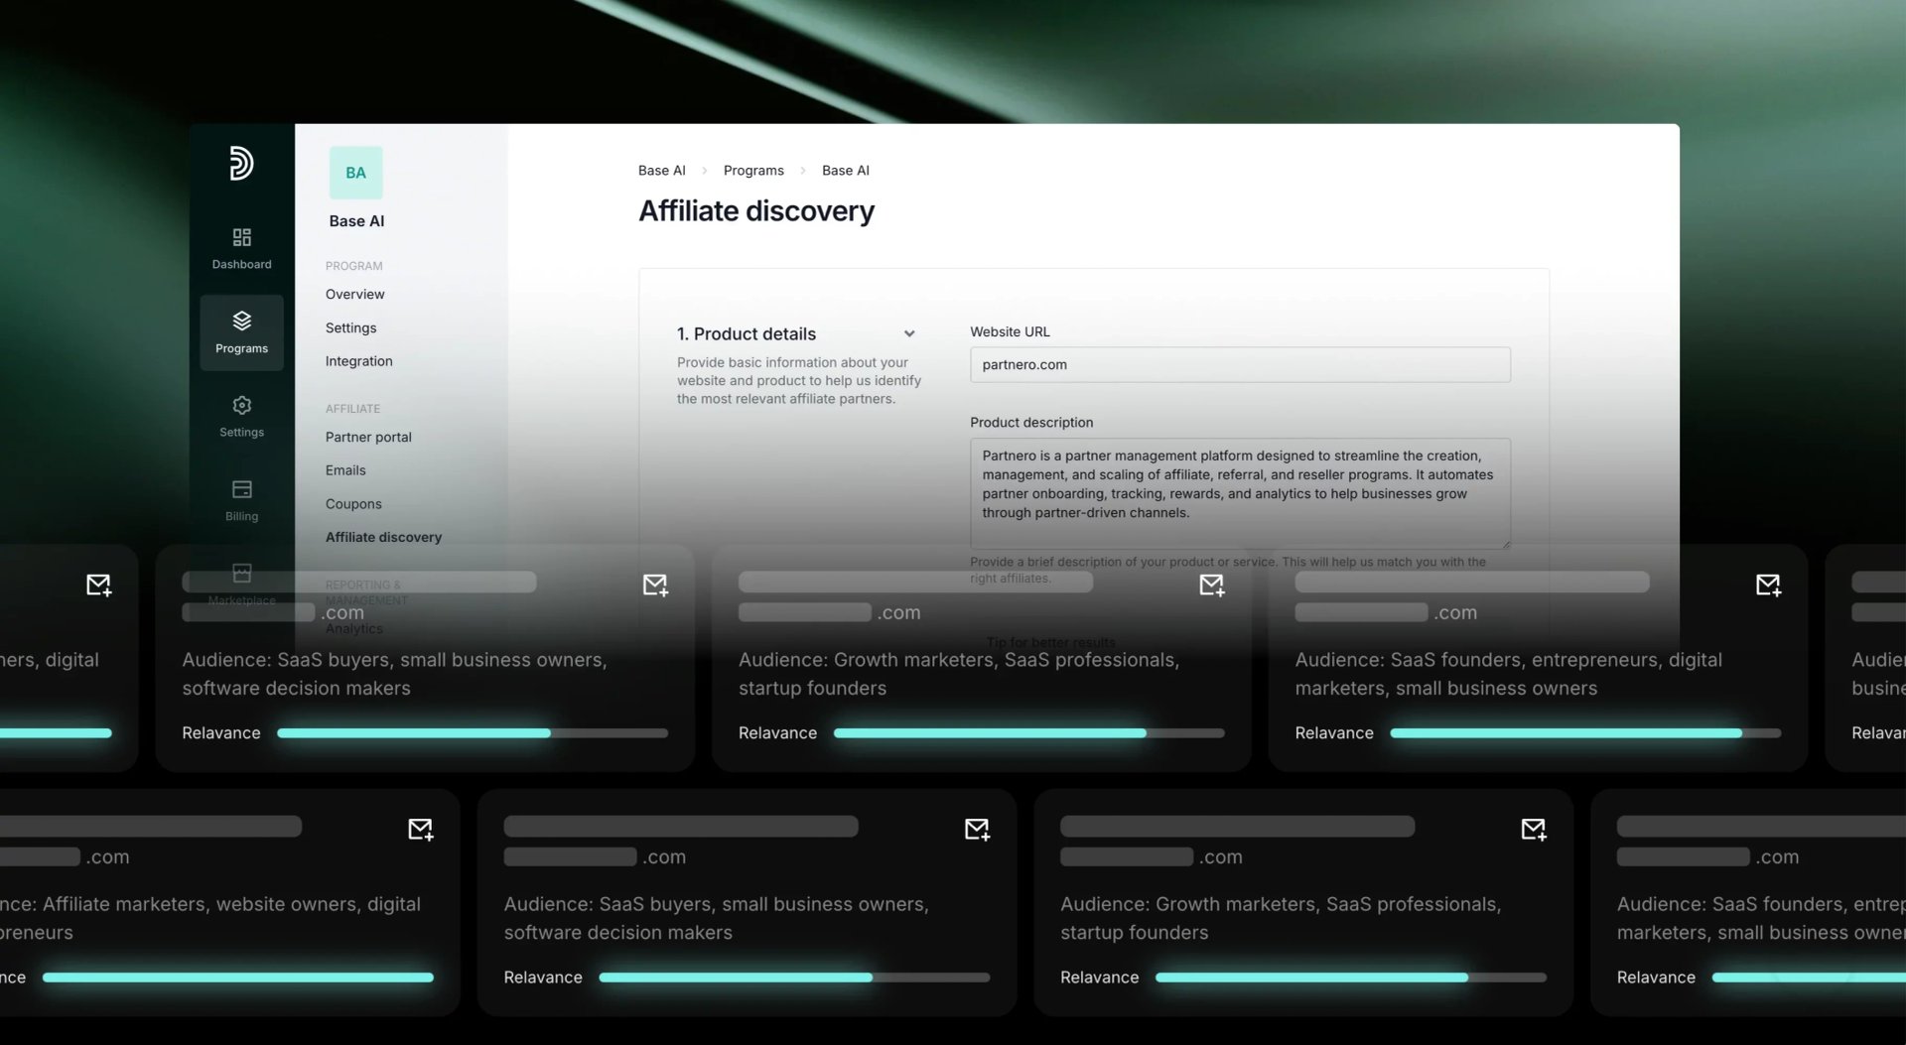Click the first Base AI breadcrumb link
The image size is (1906, 1045).
(x=661, y=171)
